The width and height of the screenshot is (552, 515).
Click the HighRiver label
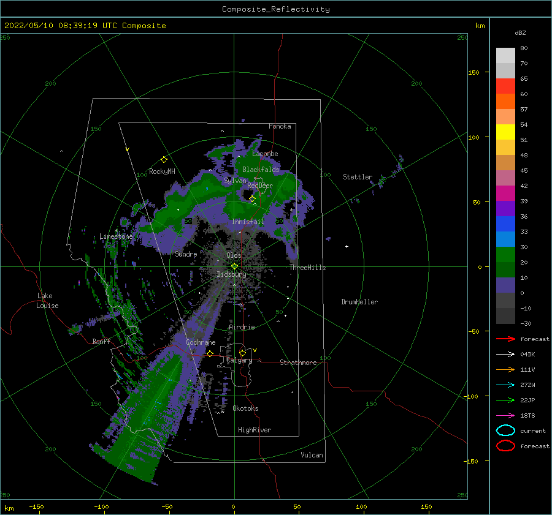[x=255, y=430]
